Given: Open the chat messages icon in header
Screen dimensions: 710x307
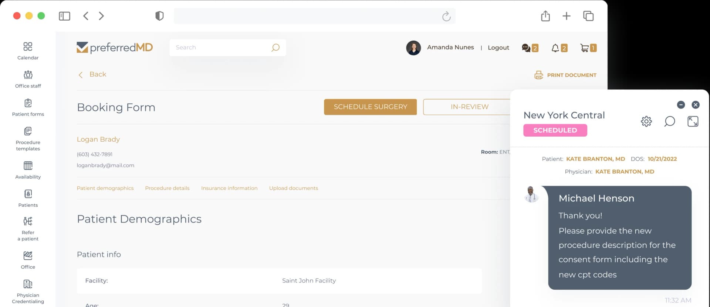Looking at the screenshot, I should click(526, 48).
